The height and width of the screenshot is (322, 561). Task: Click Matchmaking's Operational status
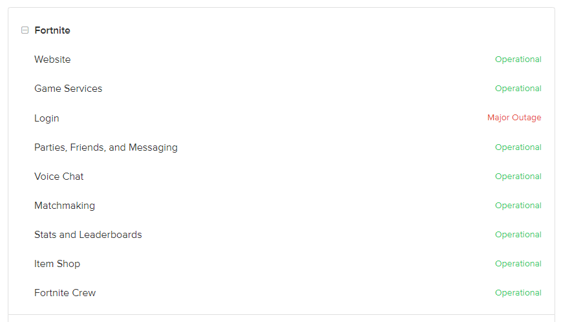[518, 206]
